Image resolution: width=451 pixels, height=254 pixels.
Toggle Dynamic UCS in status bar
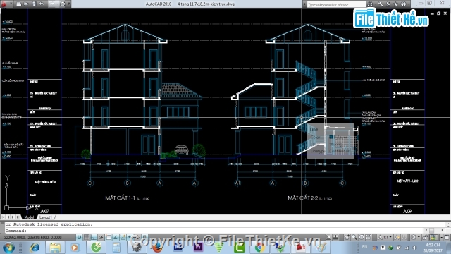[x=123, y=238]
